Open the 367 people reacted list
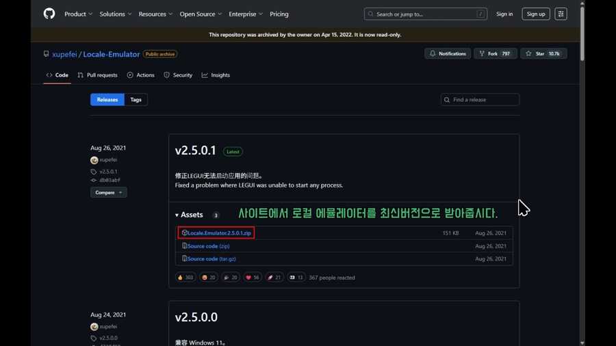Screen dimensions: 616x346 click(x=331, y=278)
